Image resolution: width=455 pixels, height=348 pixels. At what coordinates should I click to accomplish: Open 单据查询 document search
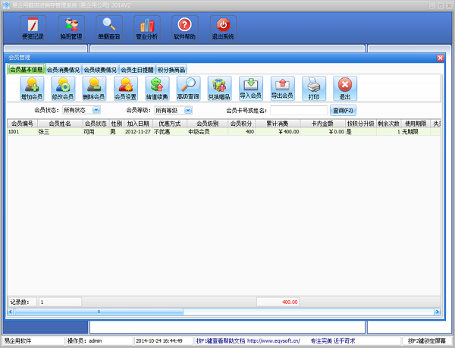tap(109, 28)
